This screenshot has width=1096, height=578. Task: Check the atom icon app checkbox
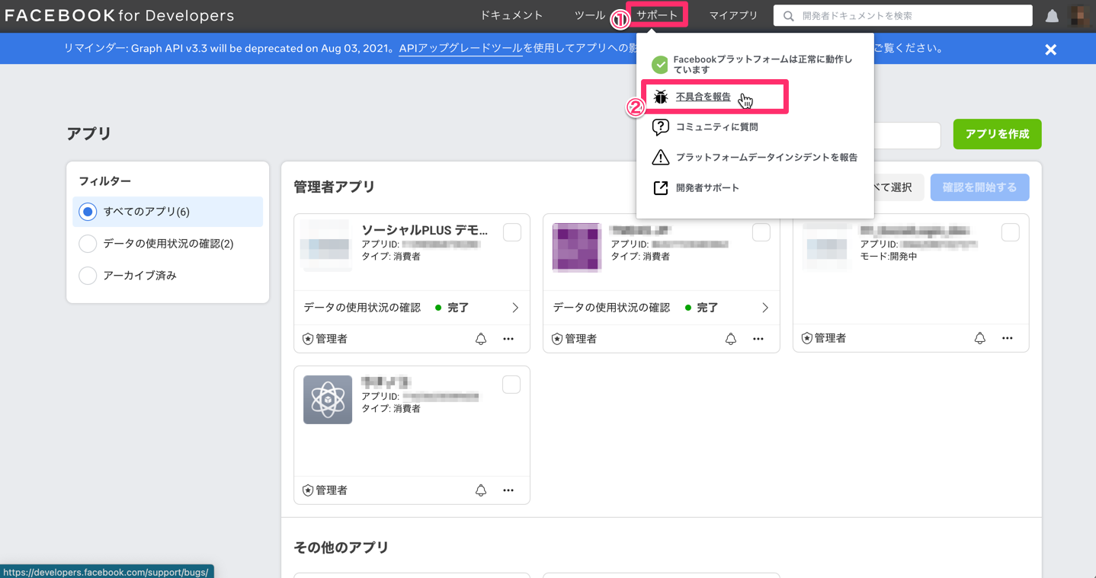511,385
